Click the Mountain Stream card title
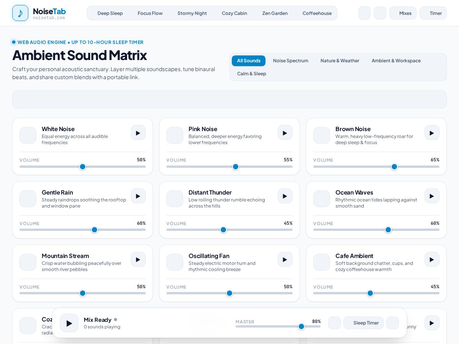 (65, 256)
